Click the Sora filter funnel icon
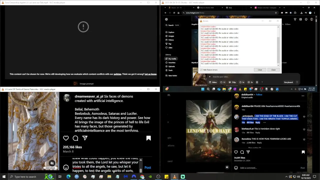 click(x=295, y=19)
